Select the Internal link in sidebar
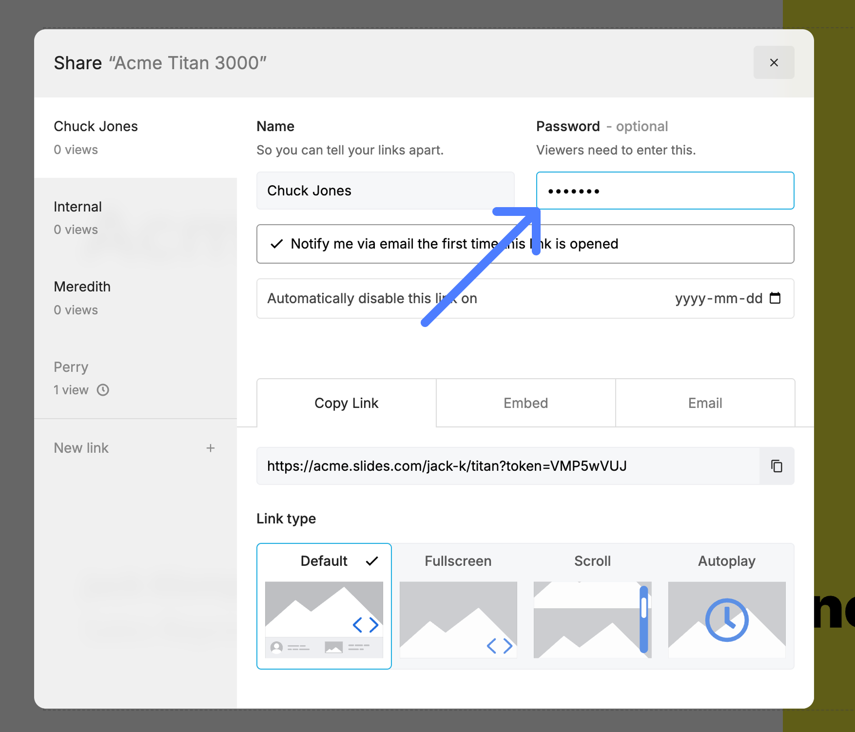The width and height of the screenshot is (855, 732). (136, 218)
